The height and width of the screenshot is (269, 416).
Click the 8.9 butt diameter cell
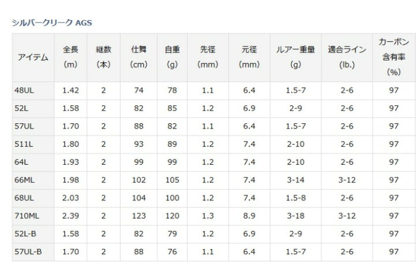click(249, 216)
